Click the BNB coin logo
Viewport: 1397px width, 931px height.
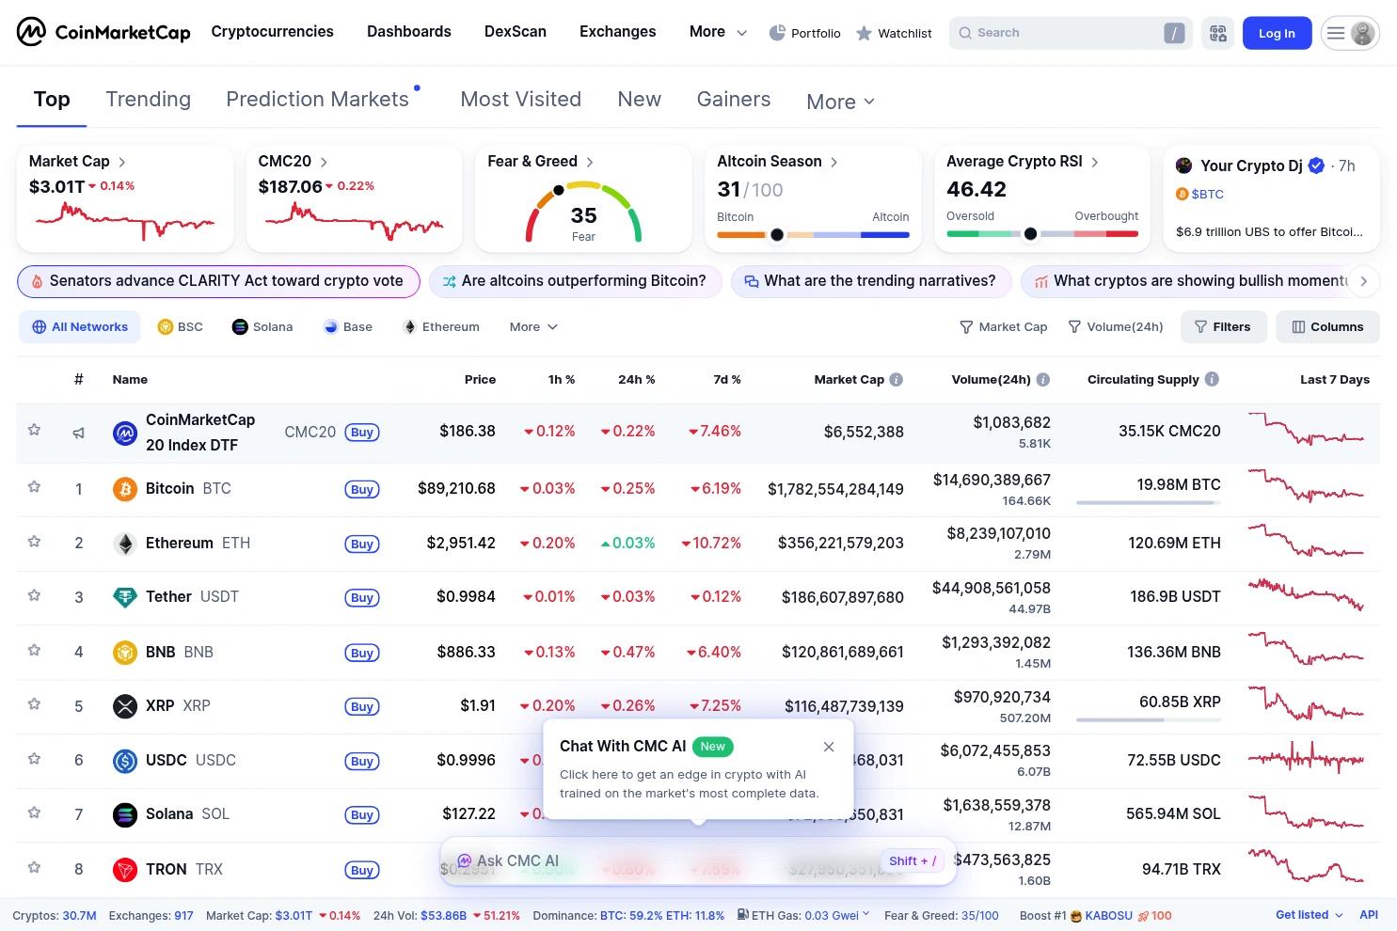tap(125, 652)
